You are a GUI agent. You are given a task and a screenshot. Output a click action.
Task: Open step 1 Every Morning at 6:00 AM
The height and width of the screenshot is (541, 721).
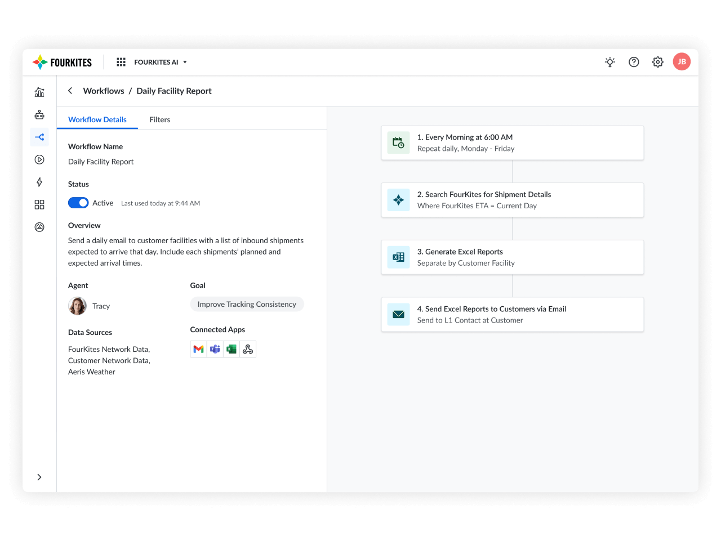(x=513, y=143)
